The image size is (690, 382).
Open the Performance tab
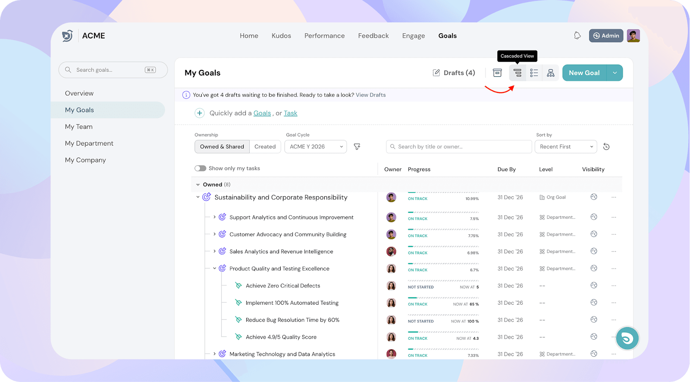point(324,36)
